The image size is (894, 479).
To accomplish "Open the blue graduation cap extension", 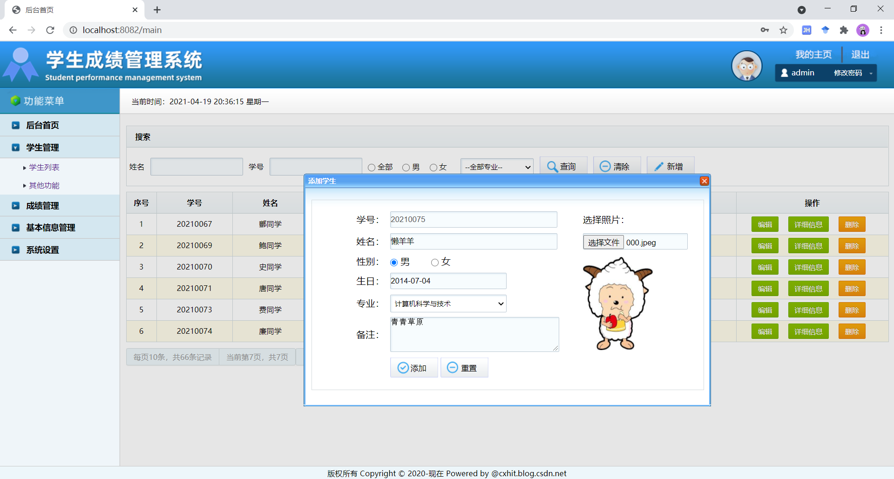I will 825,30.
